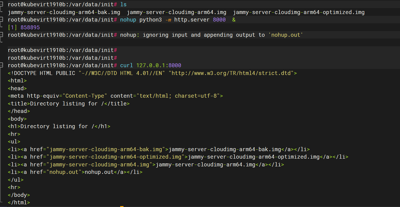400x207 pixels.
Task: Click the address 127.0.0.1 in the curl command
Action: [151, 65]
